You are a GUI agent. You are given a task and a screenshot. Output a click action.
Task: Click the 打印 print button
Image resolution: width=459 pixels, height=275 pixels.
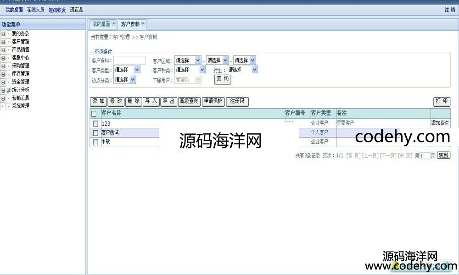442,101
